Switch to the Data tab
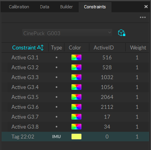Screen dimensions: 151x150 [45, 7]
